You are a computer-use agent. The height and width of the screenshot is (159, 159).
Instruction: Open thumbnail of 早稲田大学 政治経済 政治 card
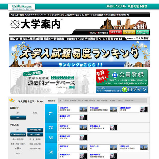pos(83,109)
